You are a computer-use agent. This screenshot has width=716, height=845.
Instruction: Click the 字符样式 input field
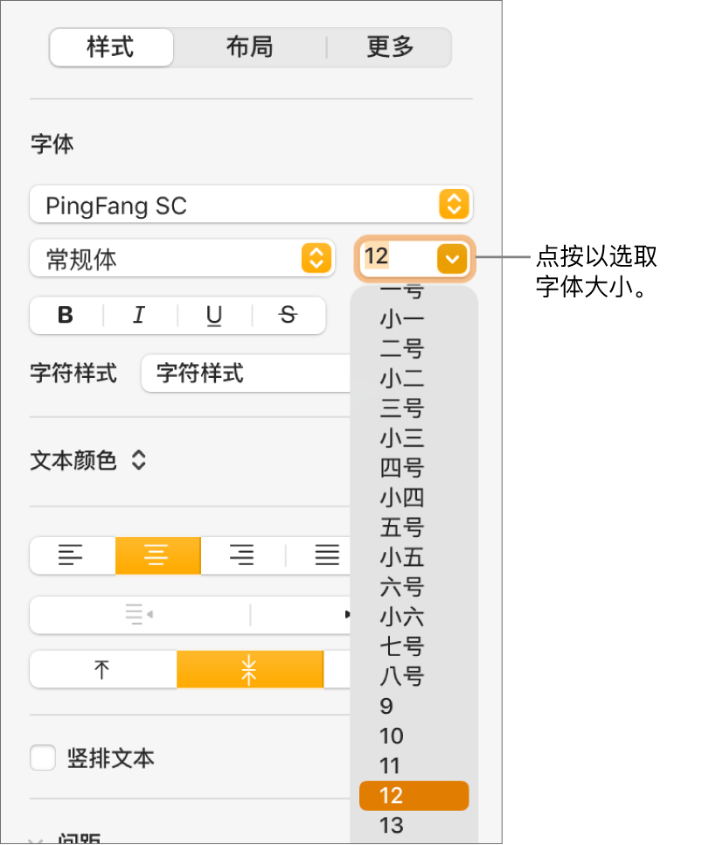coord(246,374)
